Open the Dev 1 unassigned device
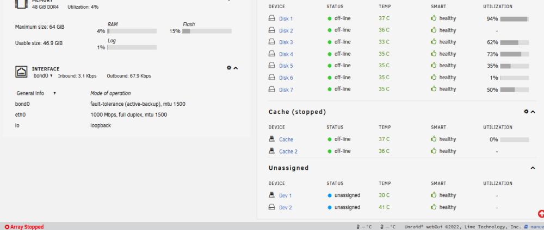Image resolution: width=544 pixels, height=230 pixels. click(286, 195)
